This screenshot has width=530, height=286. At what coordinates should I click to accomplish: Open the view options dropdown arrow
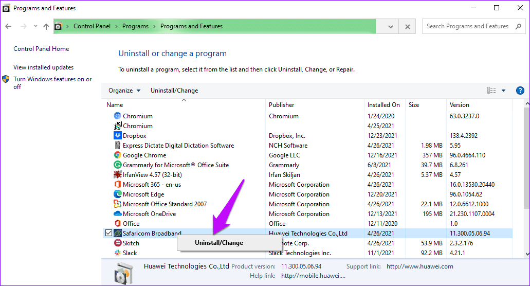pyautogui.click(x=503, y=91)
